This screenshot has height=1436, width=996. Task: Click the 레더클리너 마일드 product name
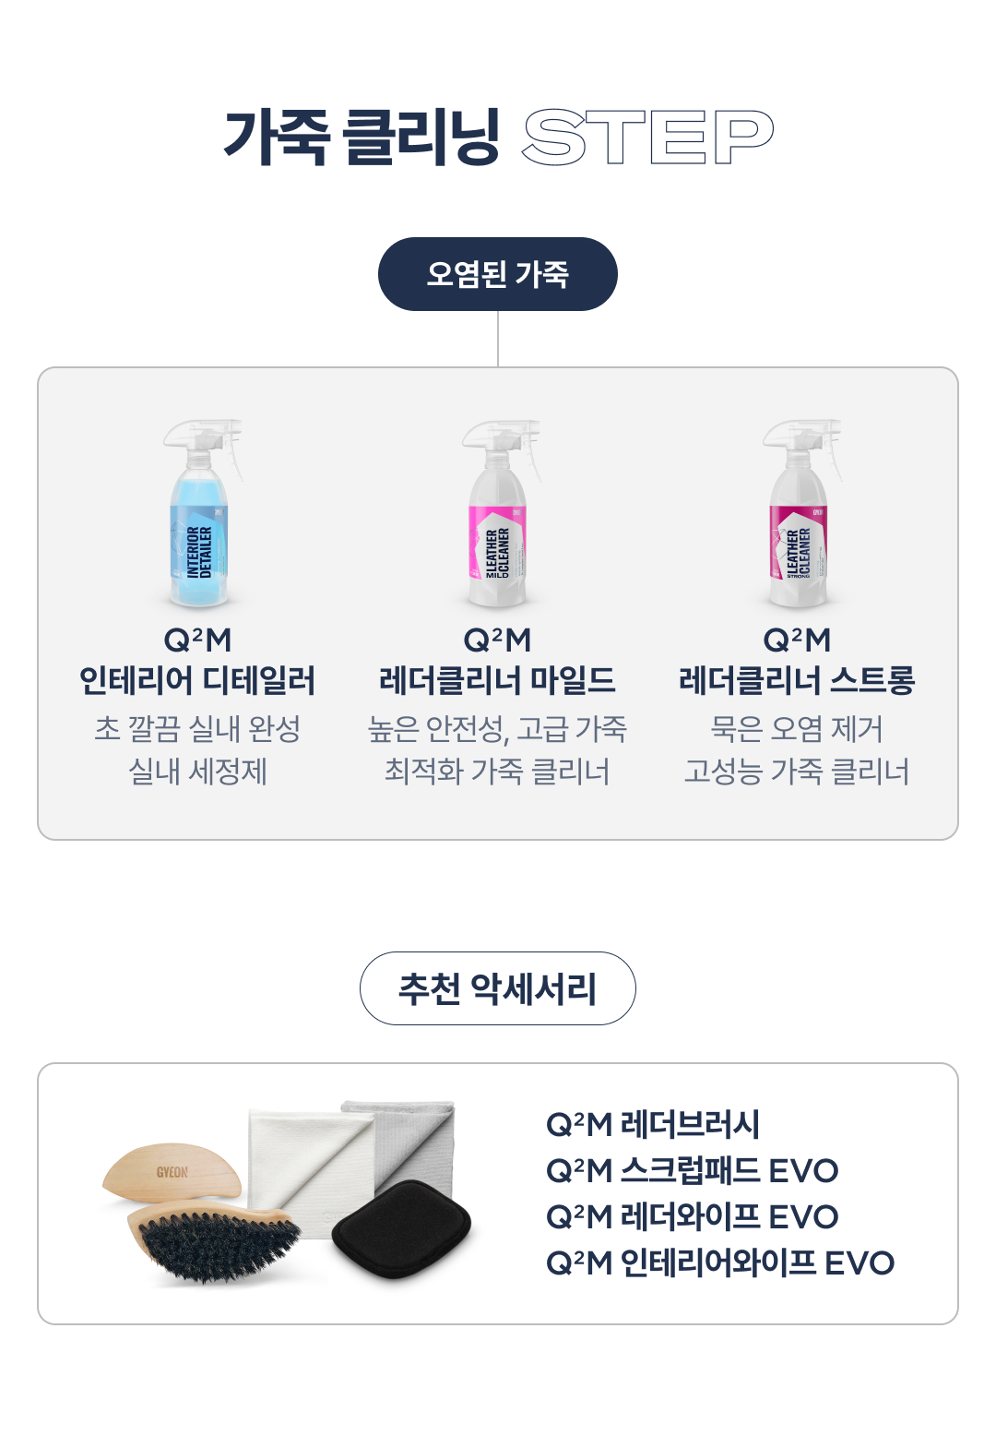pos(497,680)
